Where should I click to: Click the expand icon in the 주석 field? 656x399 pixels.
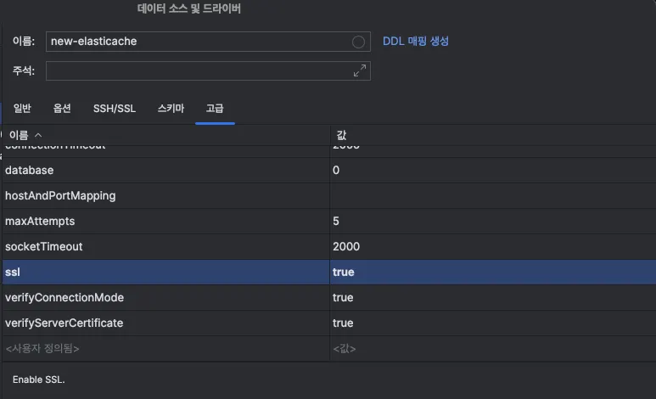360,70
